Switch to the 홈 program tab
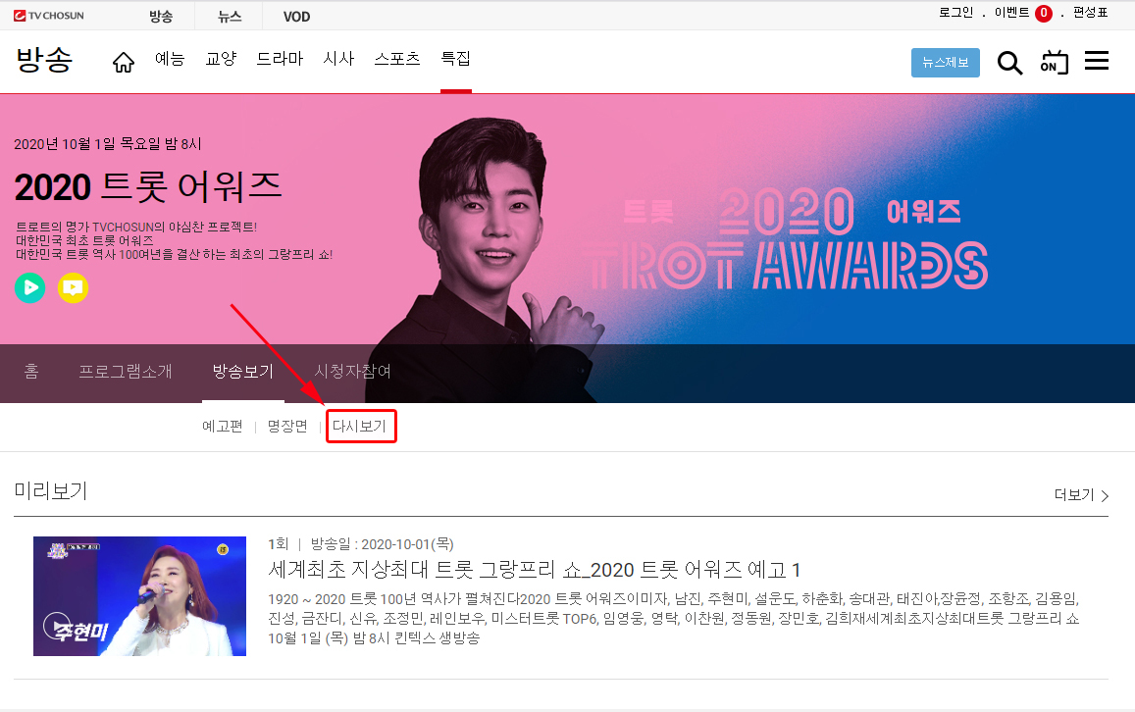1135x712 pixels. [31, 371]
